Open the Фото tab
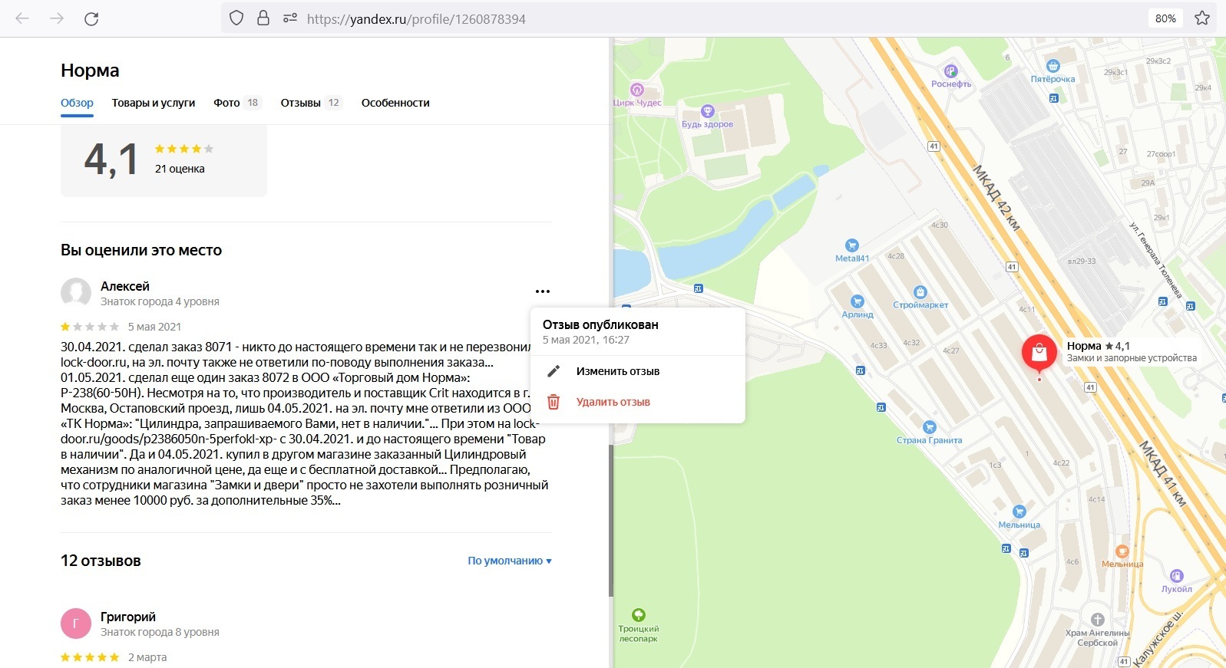Viewport: 1226px width, 668px height. tap(237, 103)
